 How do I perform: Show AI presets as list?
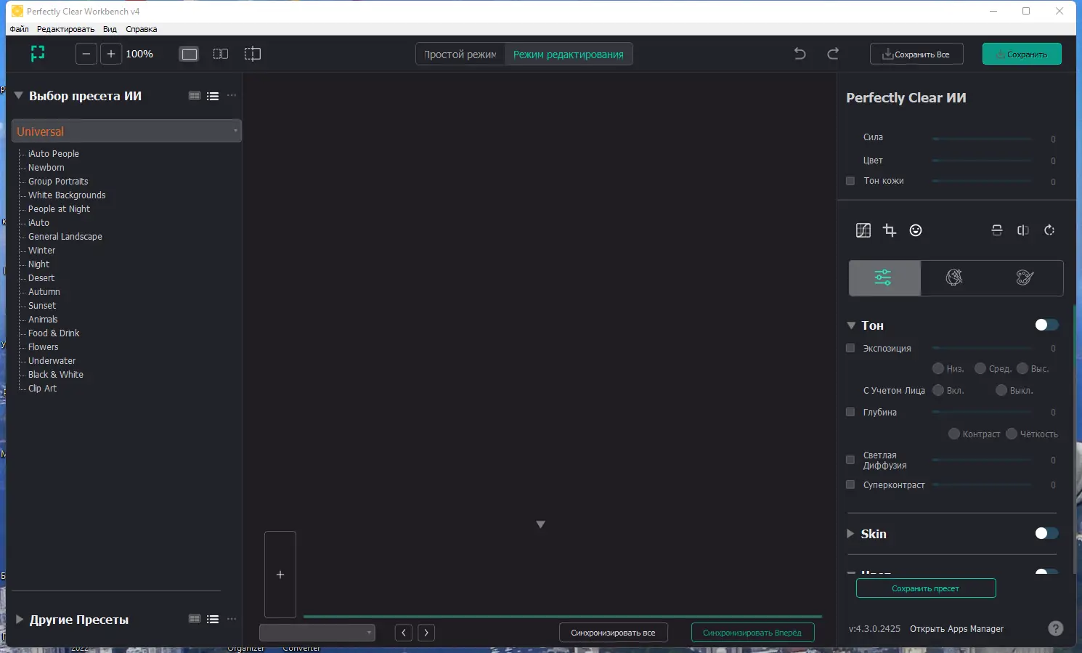213,96
